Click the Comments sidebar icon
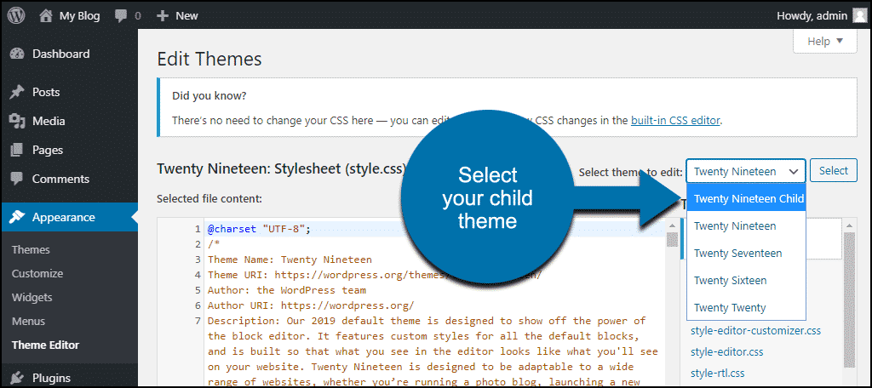872x388 pixels. point(17,179)
